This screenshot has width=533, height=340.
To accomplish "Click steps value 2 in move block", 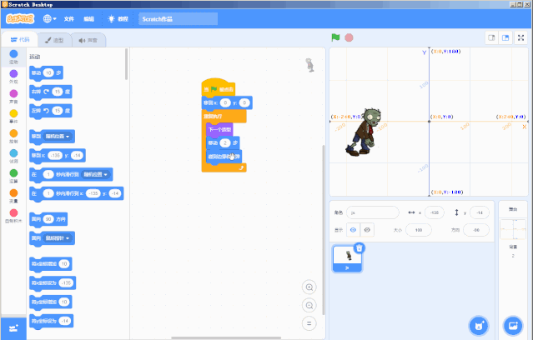I will pyautogui.click(x=224, y=143).
